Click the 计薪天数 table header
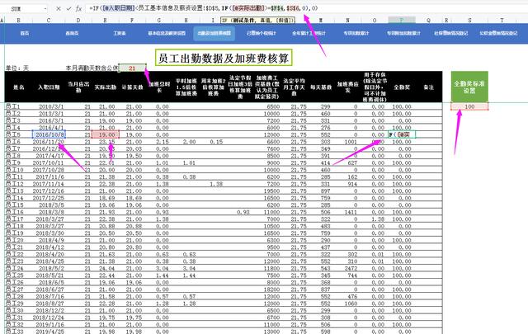This screenshot has height=334, width=528. (132, 87)
